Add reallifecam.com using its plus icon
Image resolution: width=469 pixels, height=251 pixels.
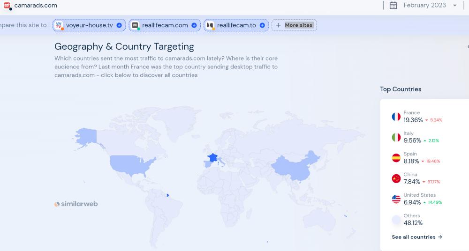click(194, 25)
